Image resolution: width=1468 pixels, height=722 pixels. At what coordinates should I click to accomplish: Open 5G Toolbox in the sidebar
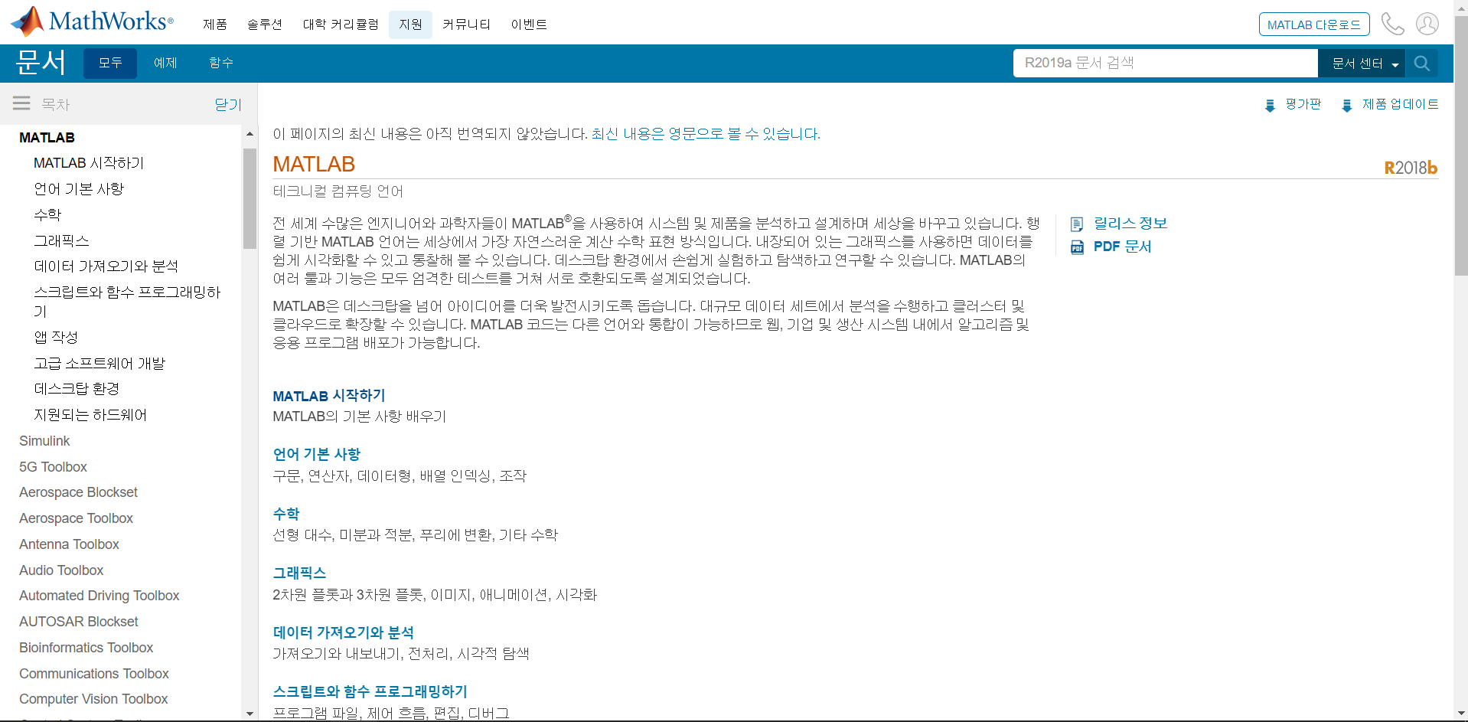(x=53, y=467)
